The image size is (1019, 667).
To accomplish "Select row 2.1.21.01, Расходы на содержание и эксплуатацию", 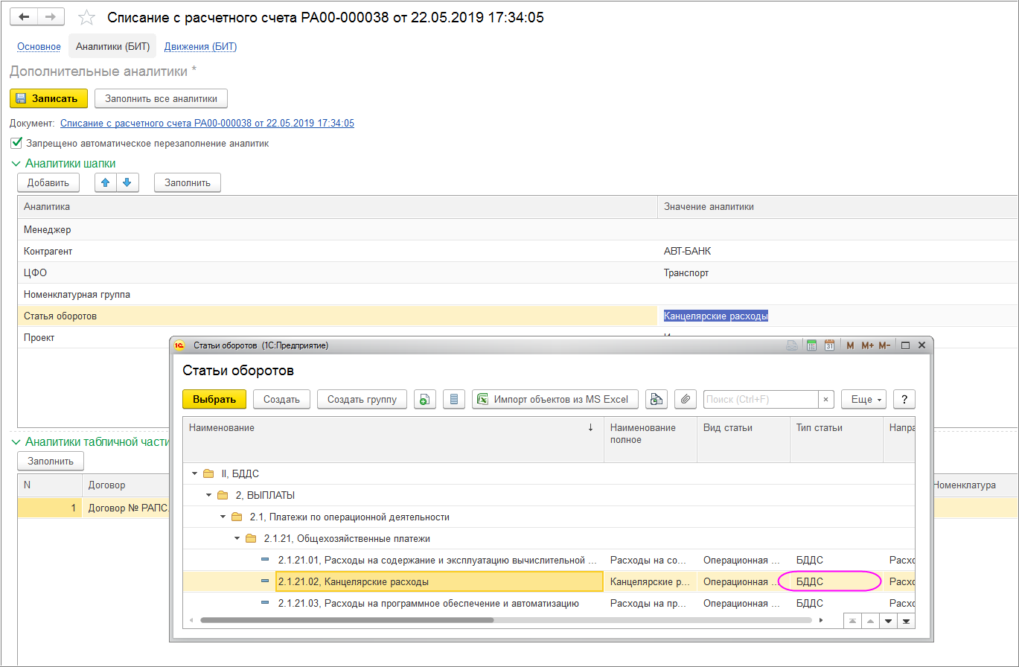I will point(549,560).
